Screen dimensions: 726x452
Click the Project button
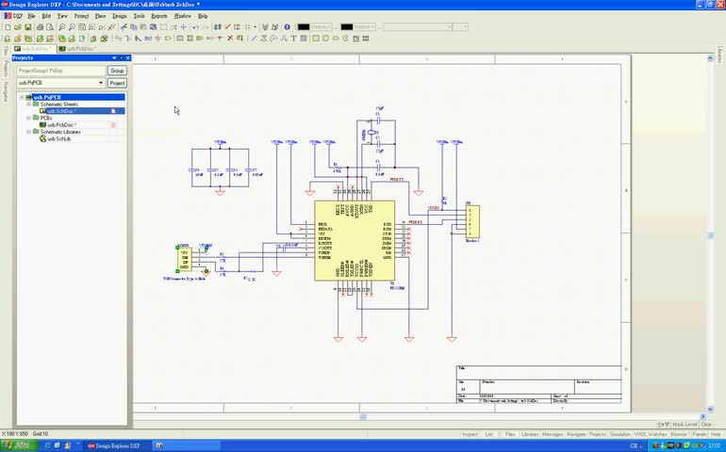tap(117, 83)
